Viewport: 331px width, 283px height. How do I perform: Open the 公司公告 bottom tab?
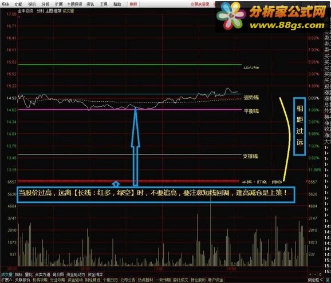coord(128,280)
